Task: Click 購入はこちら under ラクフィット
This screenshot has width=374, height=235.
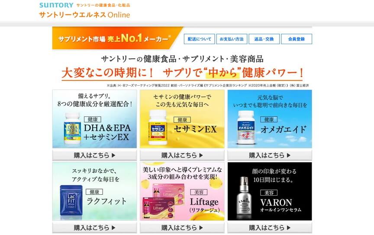Action: pos(95,228)
